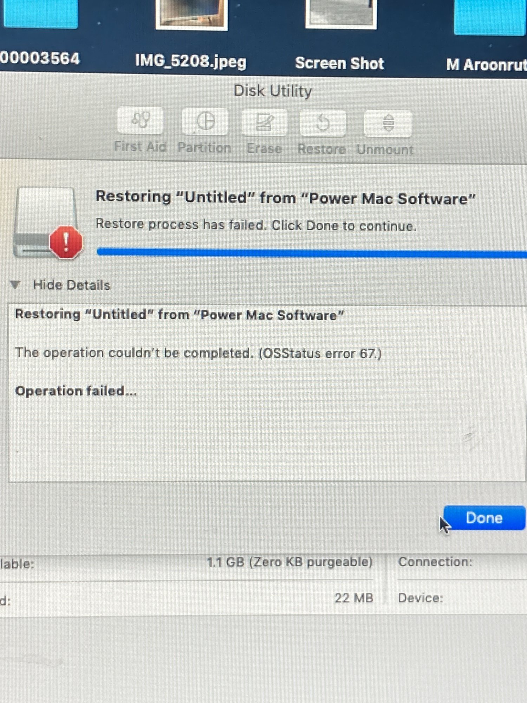Click the disk drive icon in dialog
The image size is (527, 703).
click(46, 222)
